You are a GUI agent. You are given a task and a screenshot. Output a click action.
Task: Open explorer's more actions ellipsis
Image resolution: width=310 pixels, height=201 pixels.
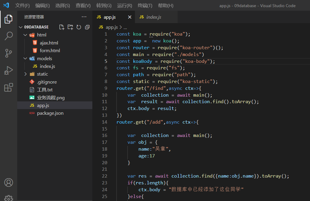[x=84, y=17]
